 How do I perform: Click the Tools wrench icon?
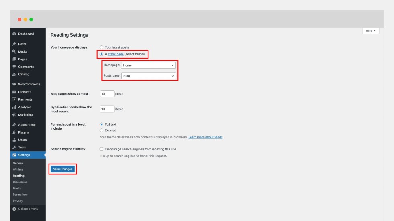(x=14, y=147)
